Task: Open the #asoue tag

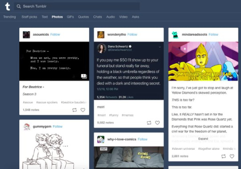Action: tap(28, 103)
